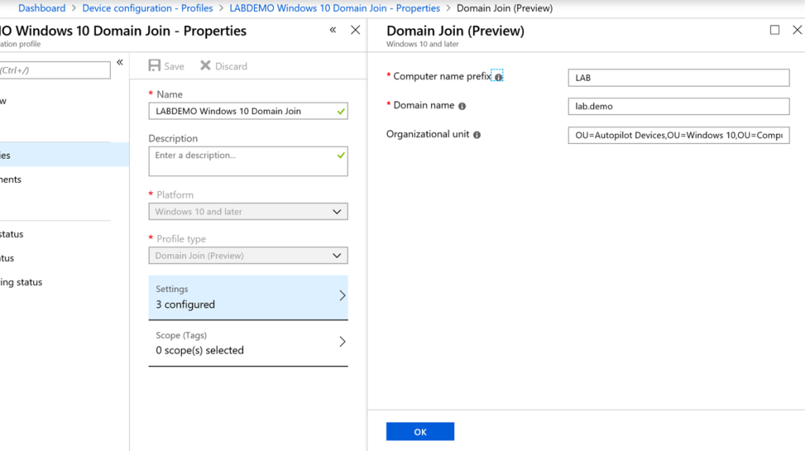805x451 pixels.
Task: Click the Computer name prefix field
Action: click(678, 78)
